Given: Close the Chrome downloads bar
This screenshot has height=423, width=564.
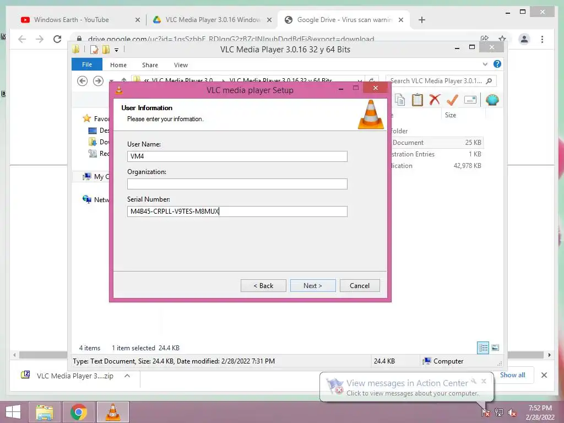Looking at the screenshot, I should 544,375.
